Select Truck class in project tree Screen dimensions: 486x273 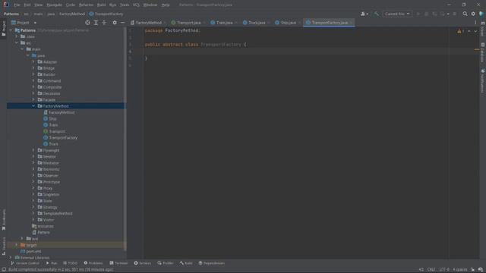coord(51,144)
